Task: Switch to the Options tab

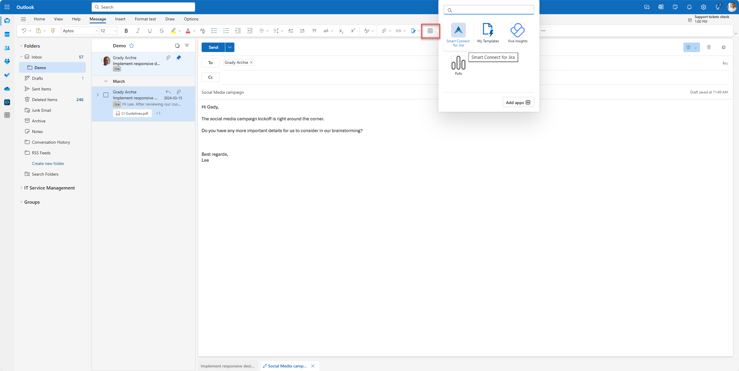Action: (x=191, y=19)
